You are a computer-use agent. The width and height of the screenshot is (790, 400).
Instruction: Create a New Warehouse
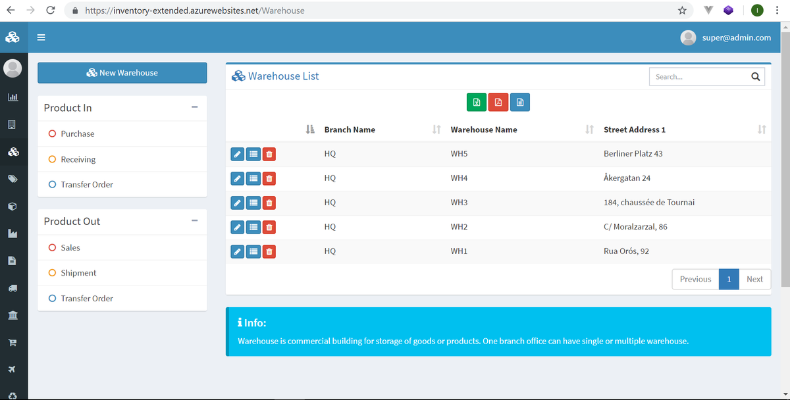coord(122,72)
